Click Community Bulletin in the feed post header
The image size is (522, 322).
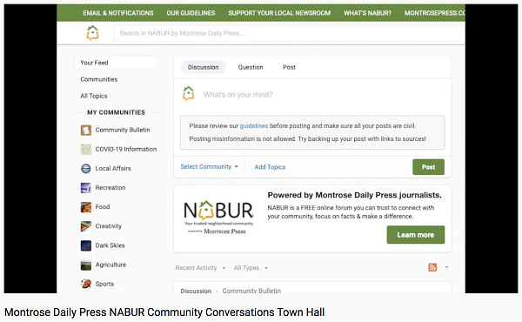(x=251, y=291)
